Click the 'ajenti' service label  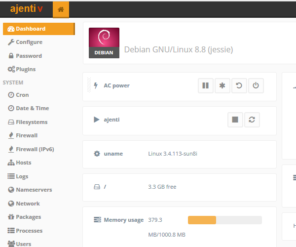point(111,120)
